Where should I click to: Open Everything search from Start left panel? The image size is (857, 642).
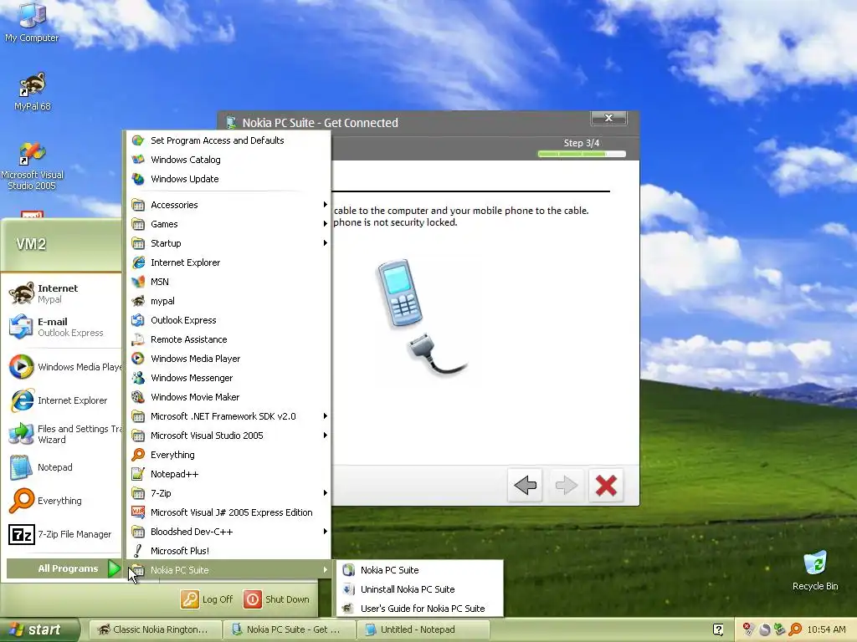click(63, 501)
